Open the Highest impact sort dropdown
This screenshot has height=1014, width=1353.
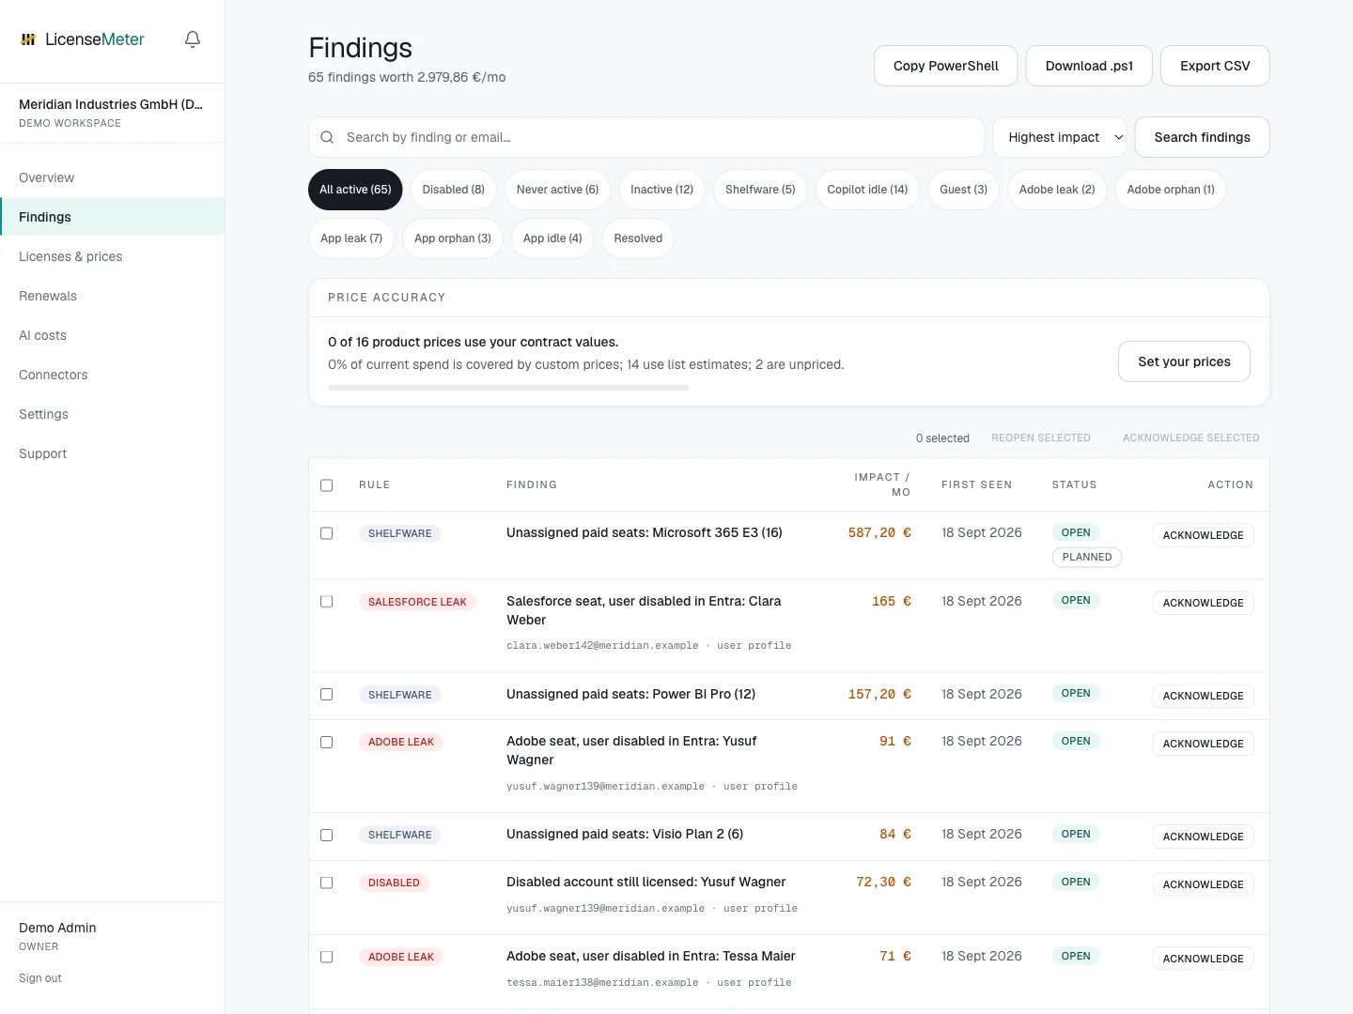point(1060,137)
